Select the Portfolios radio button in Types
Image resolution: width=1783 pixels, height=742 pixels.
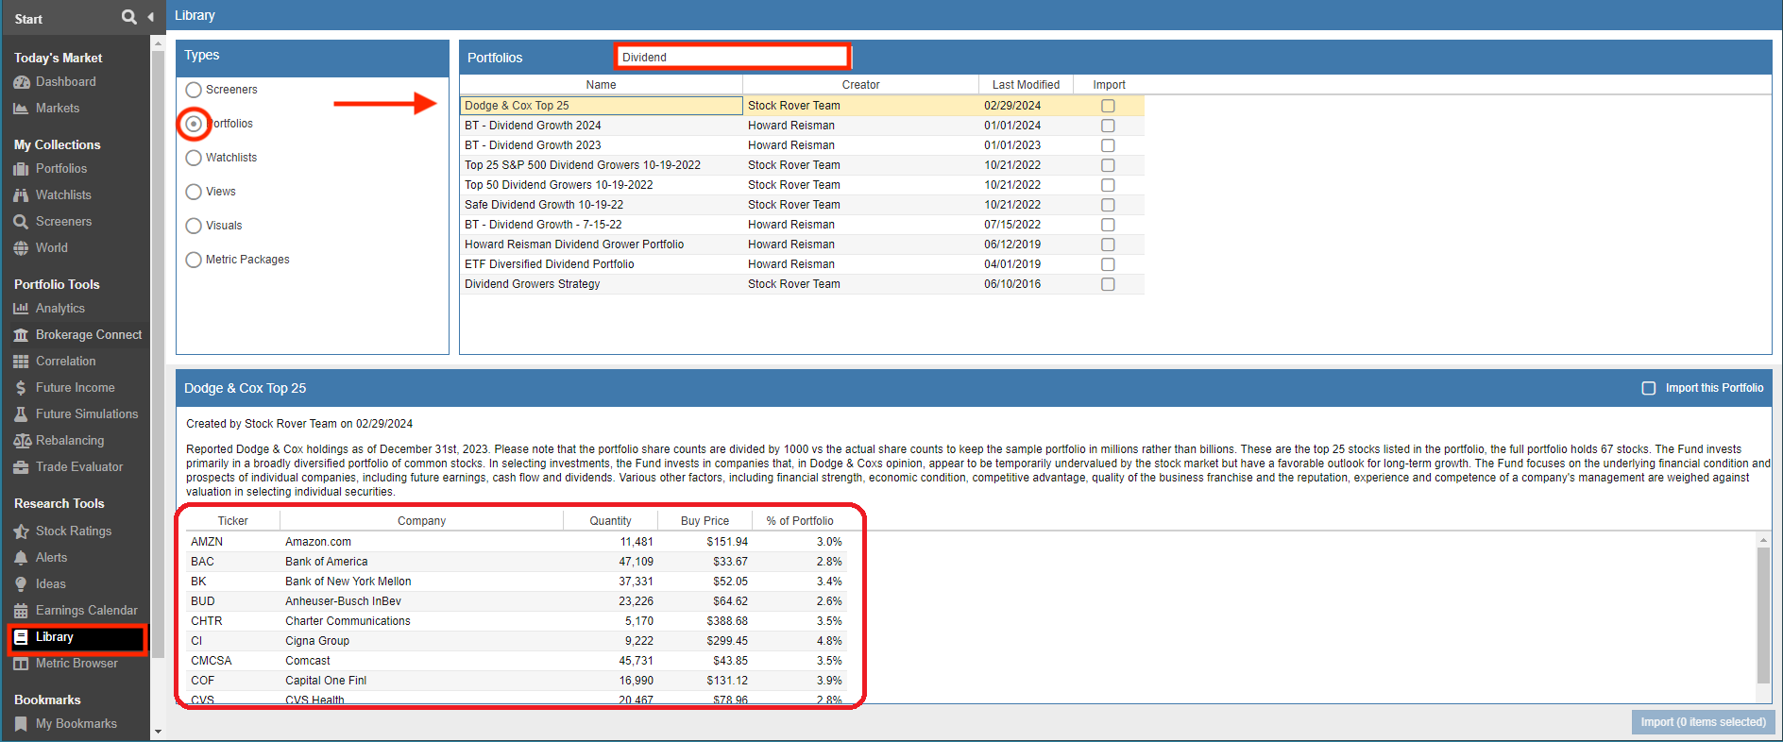(x=194, y=124)
